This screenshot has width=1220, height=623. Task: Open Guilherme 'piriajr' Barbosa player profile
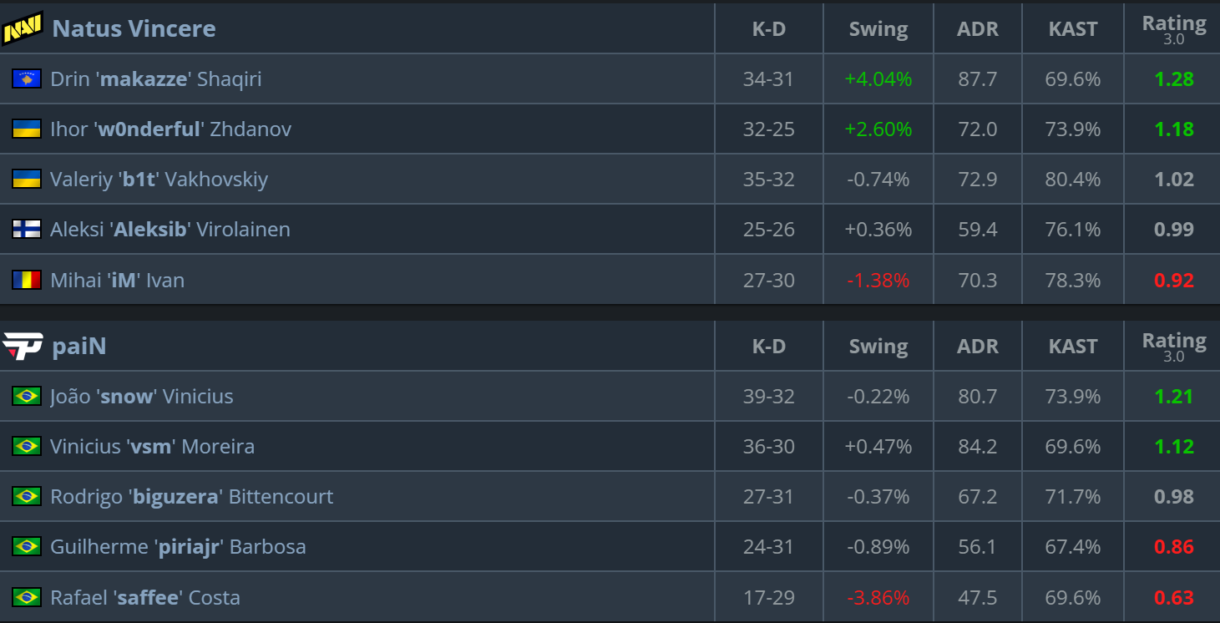pyautogui.click(x=178, y=546)
